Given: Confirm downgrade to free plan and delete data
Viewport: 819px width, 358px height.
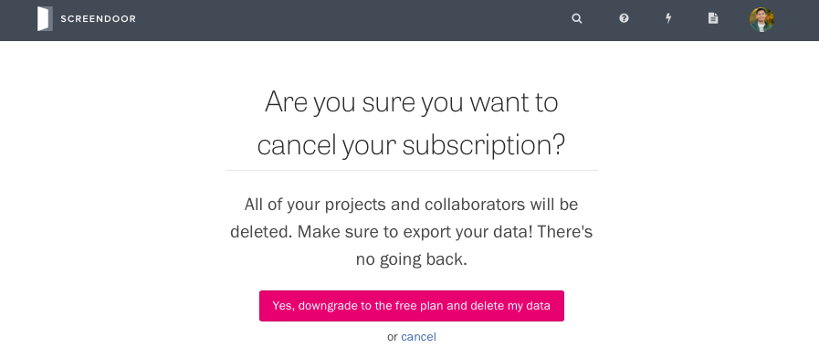Looking at the screenshot, I should pos(412,306).
